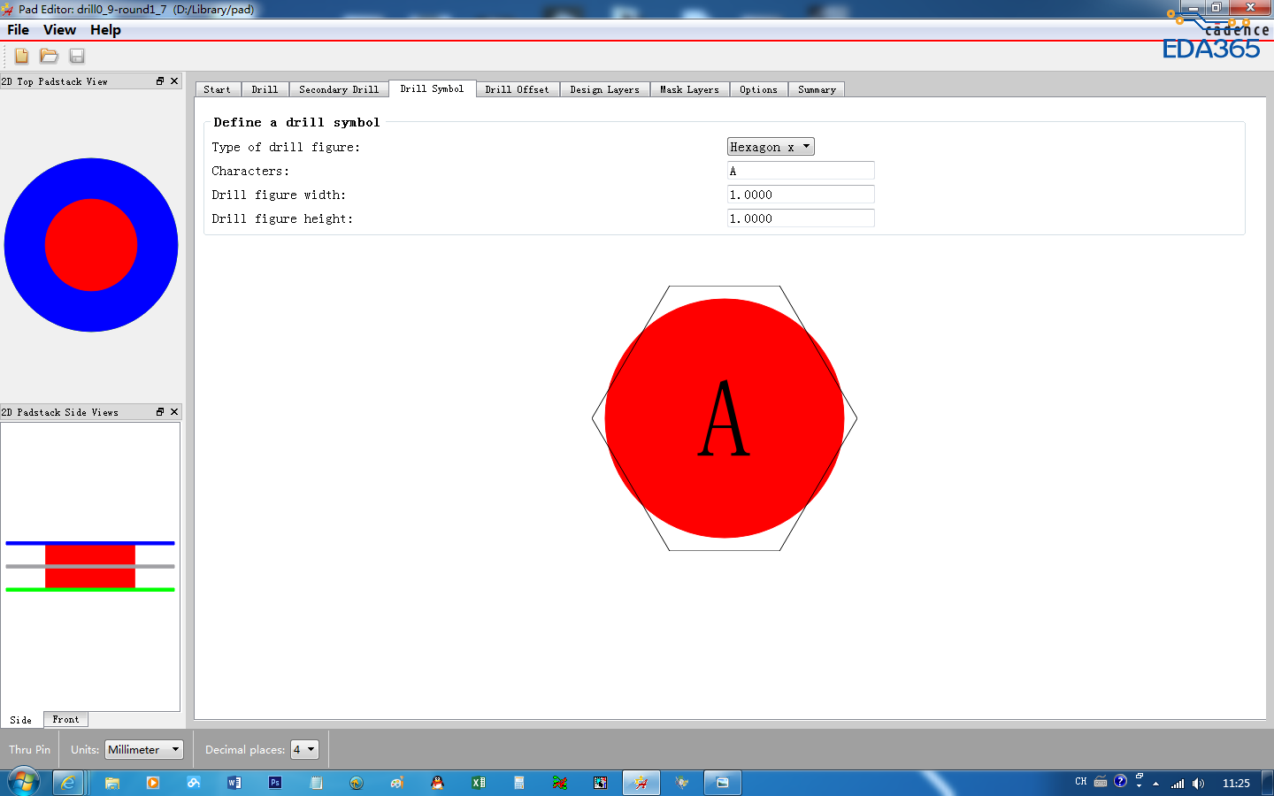Switch to the Drill Offset tab
The image size is (1274, 796).
pos(517,89)
